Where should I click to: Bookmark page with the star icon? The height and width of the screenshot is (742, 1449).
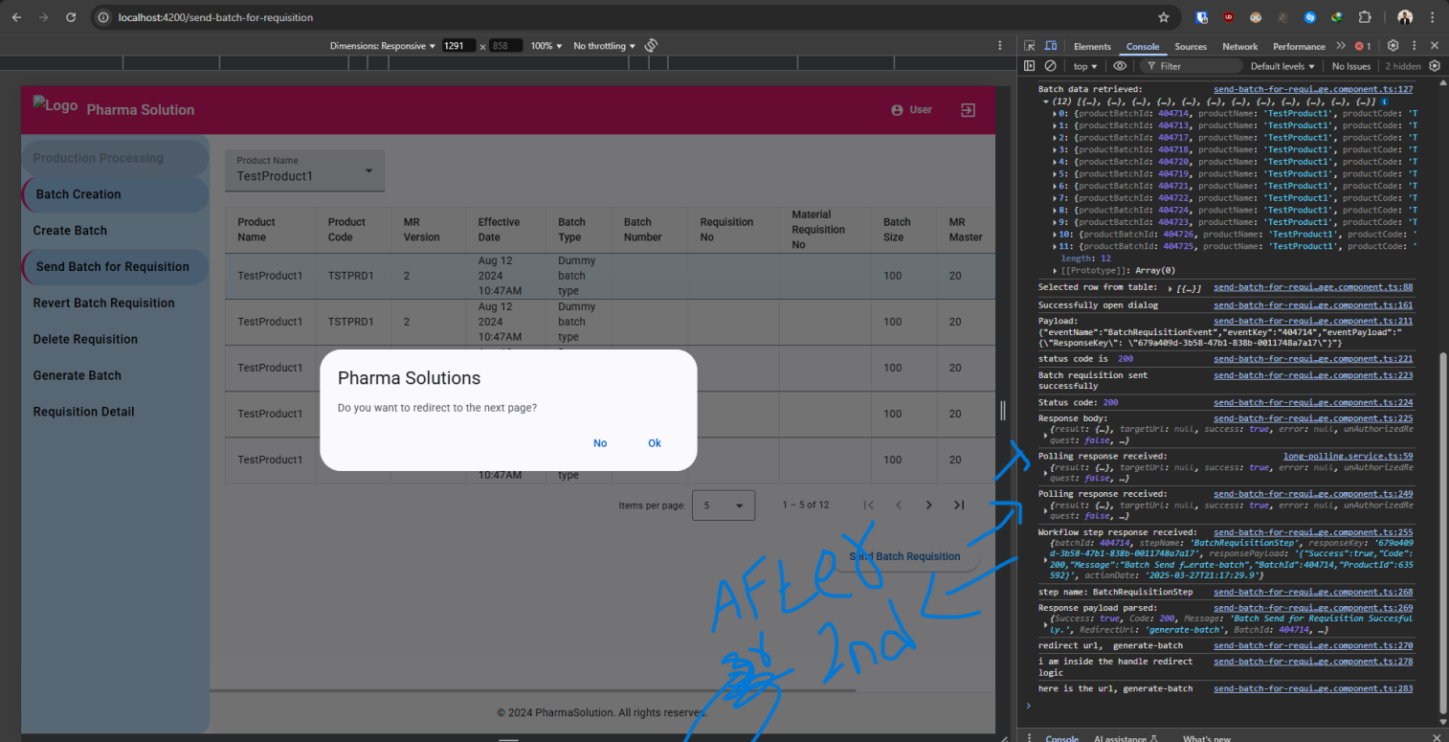[1163, 17]
